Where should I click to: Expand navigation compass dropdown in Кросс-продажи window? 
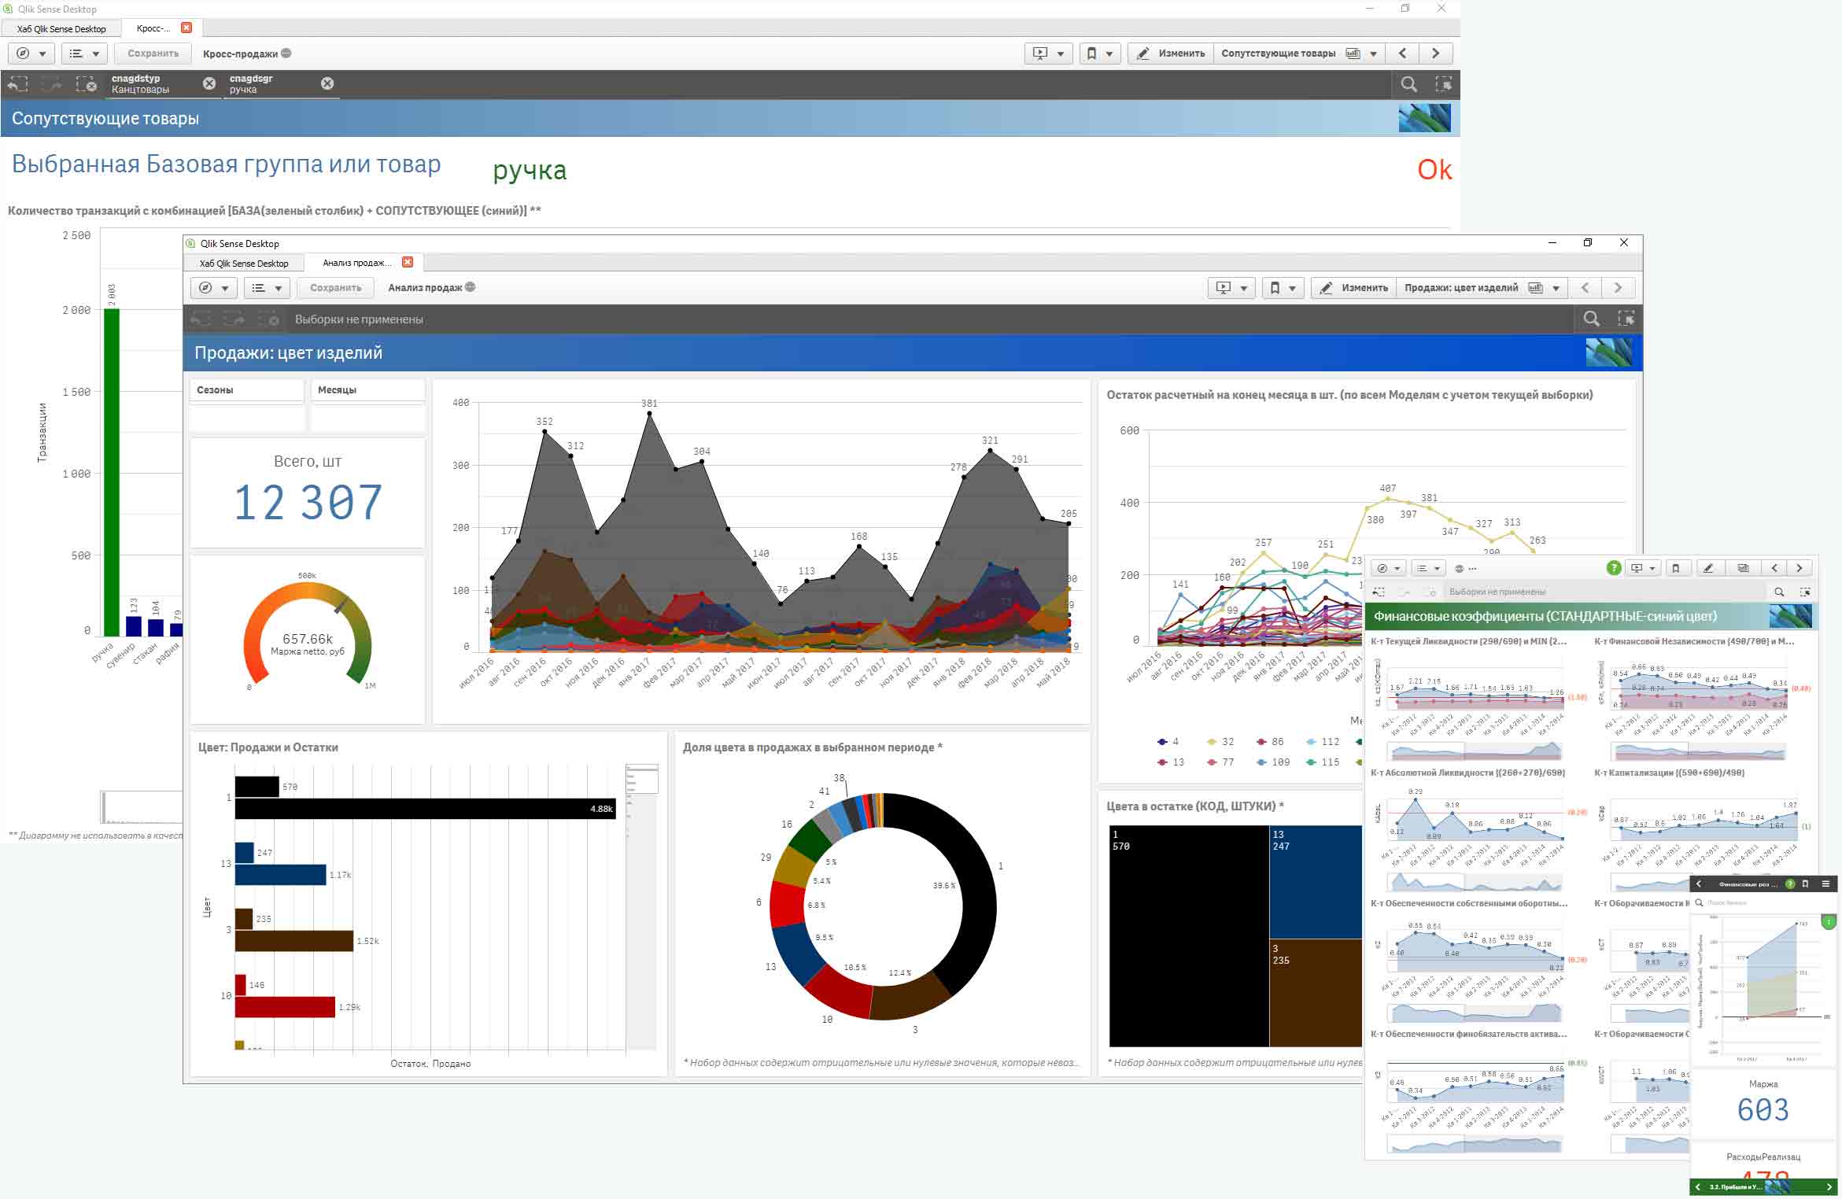coord(31,53)
